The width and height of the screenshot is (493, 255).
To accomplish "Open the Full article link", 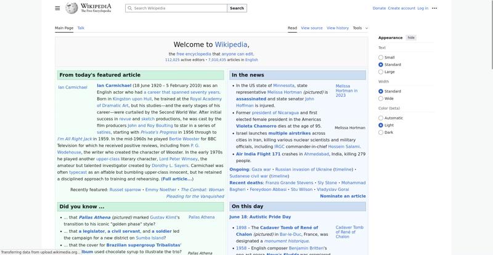I will [177, 179].
